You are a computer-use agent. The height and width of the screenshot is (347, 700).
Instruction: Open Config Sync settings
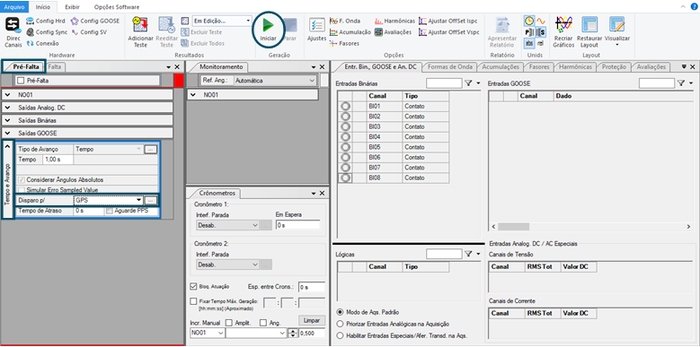[x=47, y=32]
